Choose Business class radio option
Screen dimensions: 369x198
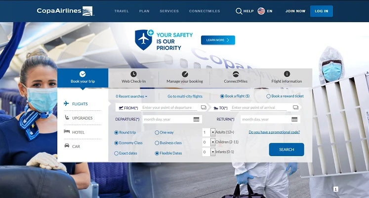pyautogui.click(x=157, y=143)
